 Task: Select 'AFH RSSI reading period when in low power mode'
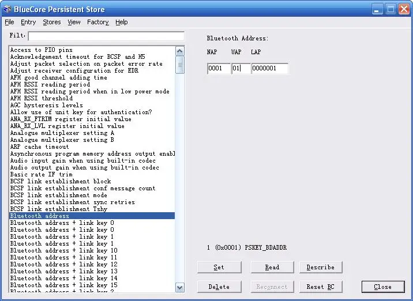tap(92, 91)
